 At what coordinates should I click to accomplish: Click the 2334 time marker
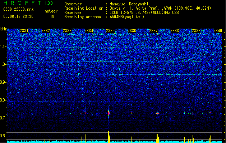(x=89, y=31)
